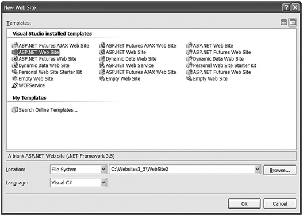Click the Search Online Templates icon

pyautogui.click(x=15, y=110)
